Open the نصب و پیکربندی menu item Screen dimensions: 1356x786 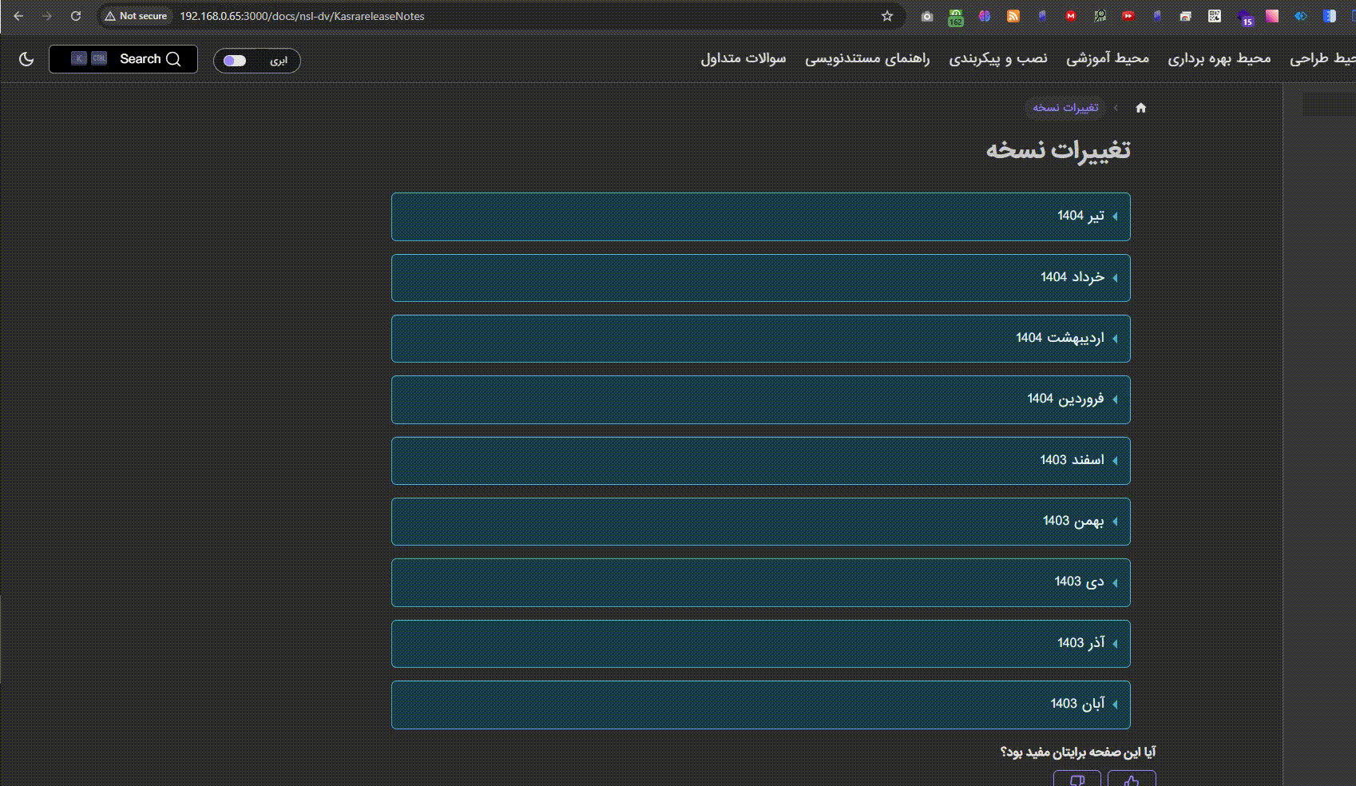[997, 58]
